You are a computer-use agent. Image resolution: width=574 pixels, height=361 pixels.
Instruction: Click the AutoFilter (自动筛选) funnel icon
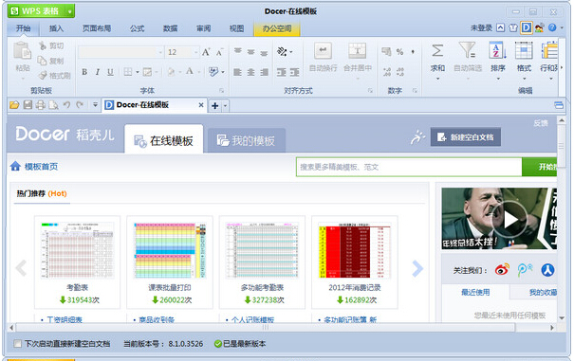468,50
